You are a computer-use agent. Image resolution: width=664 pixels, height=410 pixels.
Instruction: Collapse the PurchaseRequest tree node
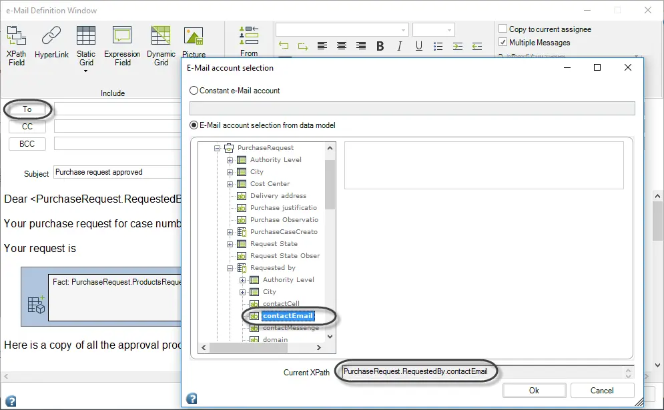pos(218,148)
